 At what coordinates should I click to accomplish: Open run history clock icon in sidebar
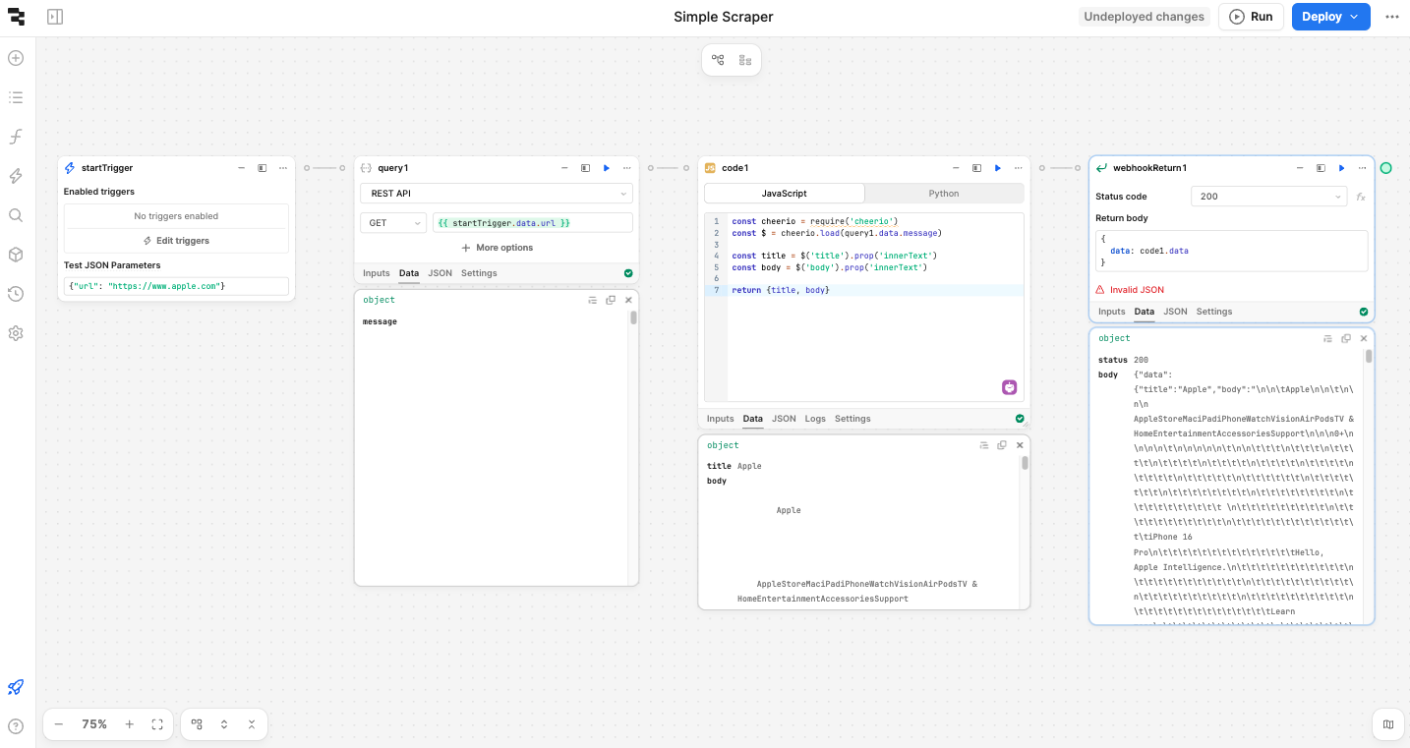[16, 294]
